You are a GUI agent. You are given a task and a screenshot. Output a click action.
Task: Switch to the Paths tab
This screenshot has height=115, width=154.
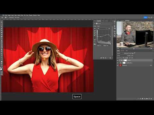coord(127,51)
